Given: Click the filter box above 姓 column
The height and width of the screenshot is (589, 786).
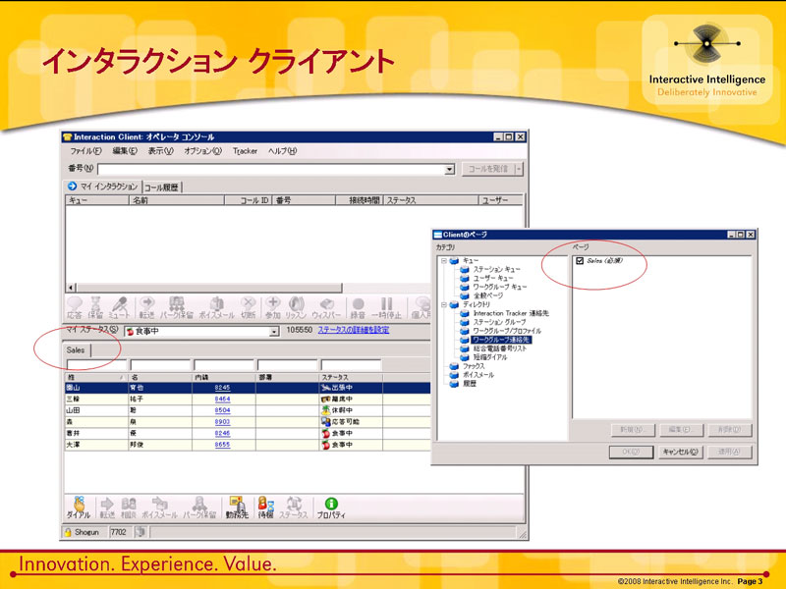Looking at the screenshot, I should (x=96, y=364).
